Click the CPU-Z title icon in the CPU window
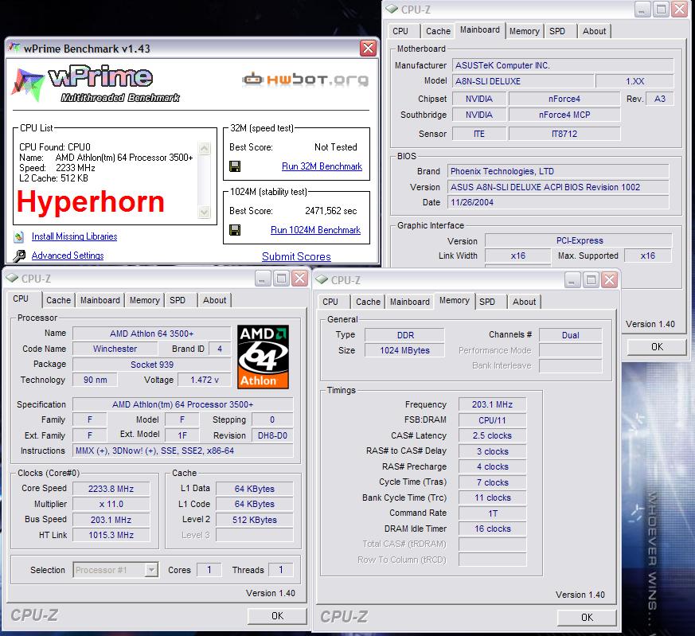The image size is (695, 636). 12,279
